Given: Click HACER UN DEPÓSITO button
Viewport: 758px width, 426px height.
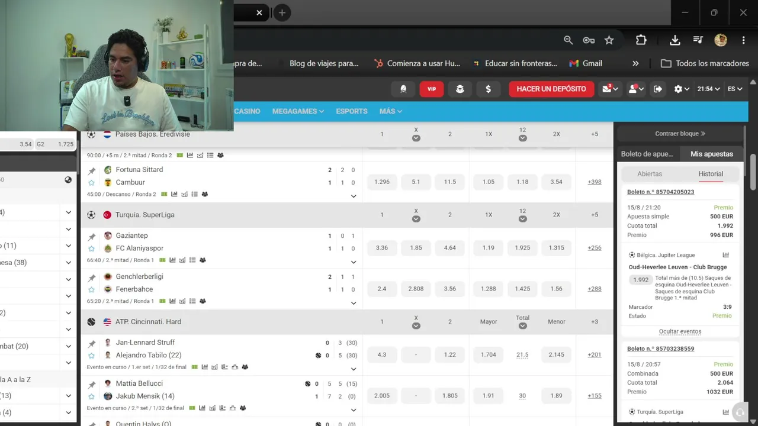Looking at the screenshot, I should tap(551, 89).
